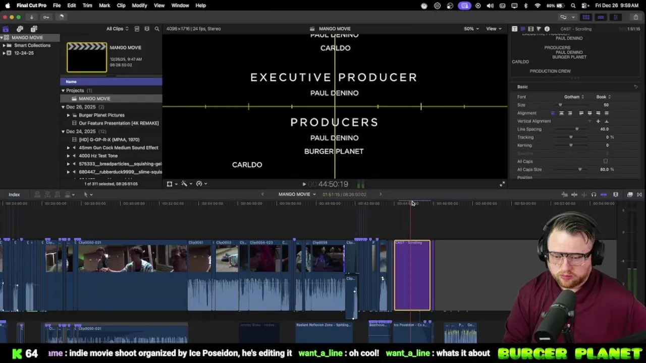Image resolution: width=646 pixels, height=363 pixels.
Task: Open the viewer View options dropdown
Action: pyautogui.click(x=494, y=29)
